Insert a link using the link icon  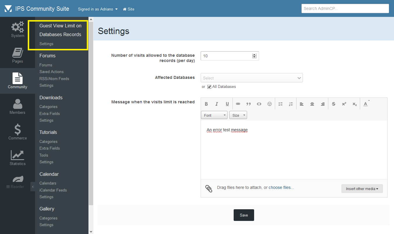click(x=238, y=104)
